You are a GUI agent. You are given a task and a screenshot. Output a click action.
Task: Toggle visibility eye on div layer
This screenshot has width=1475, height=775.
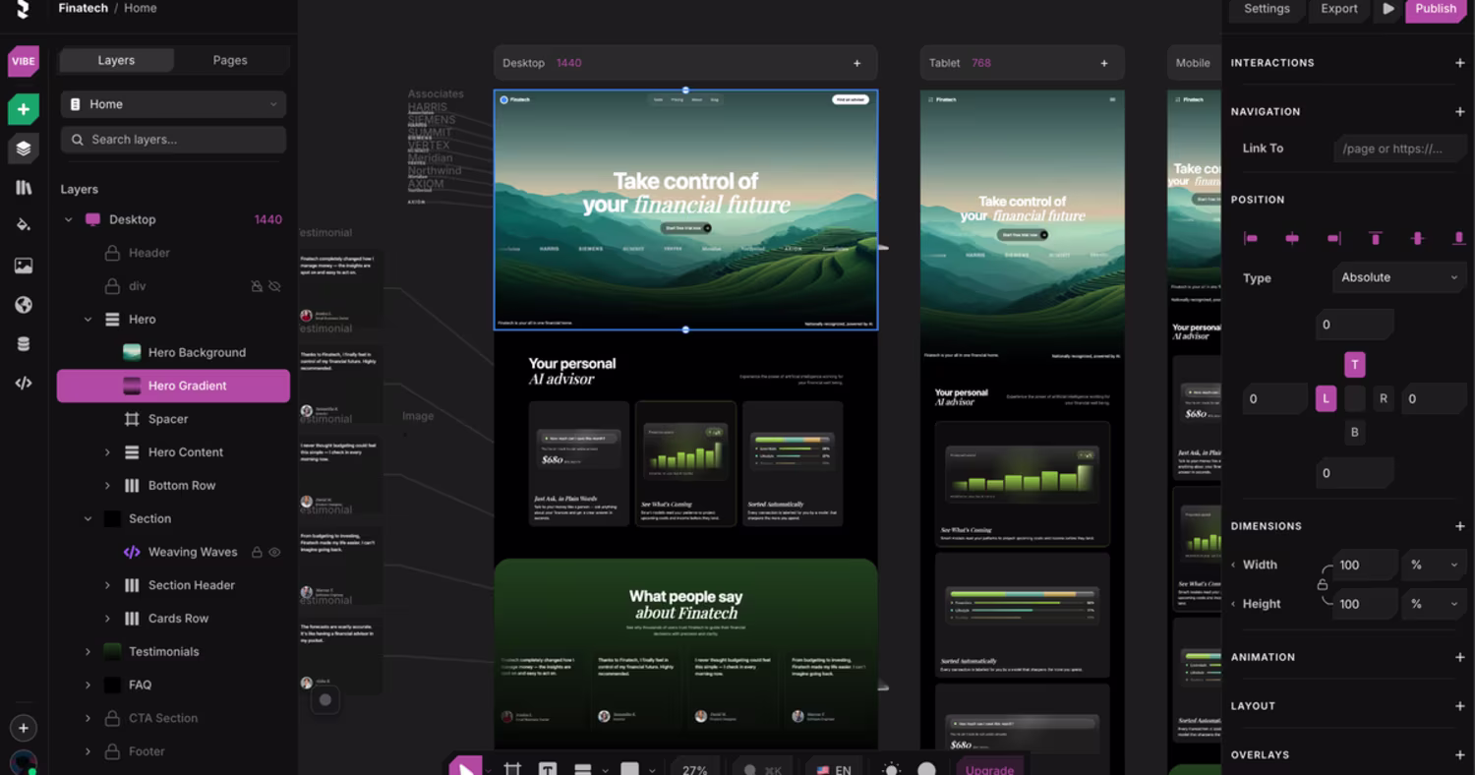click(274, 286)
